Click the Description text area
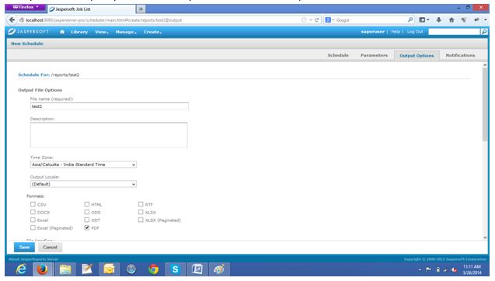 pyautogui.click(x=109, y=135)
